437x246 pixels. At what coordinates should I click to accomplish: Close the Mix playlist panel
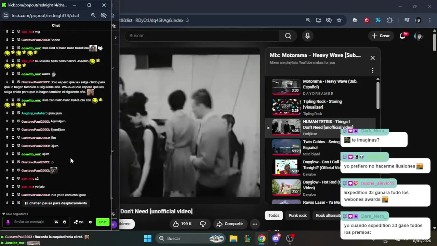[x=373, y=58]
